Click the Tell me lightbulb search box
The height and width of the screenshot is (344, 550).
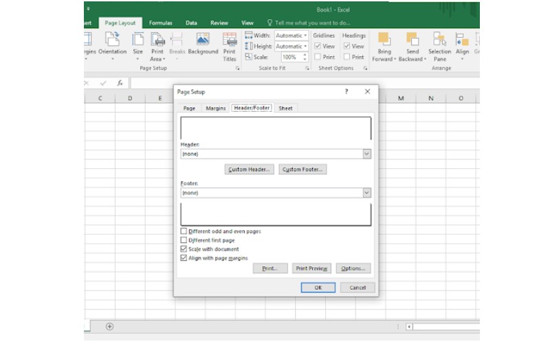[x=309, y=23]
